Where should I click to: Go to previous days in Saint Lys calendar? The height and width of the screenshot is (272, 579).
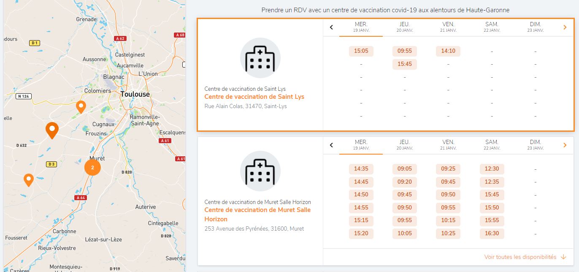[331, 27]
